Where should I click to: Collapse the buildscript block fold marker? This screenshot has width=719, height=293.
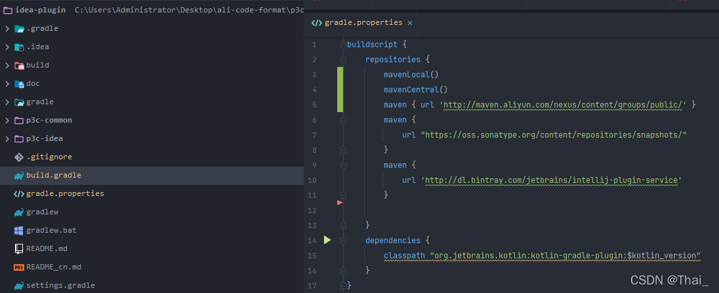[x=343, y=45]
